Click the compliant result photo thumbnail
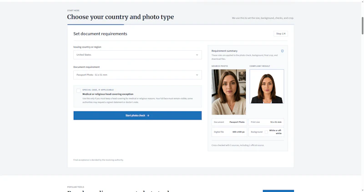Screen dimensions: 364x192 (267, 86)
